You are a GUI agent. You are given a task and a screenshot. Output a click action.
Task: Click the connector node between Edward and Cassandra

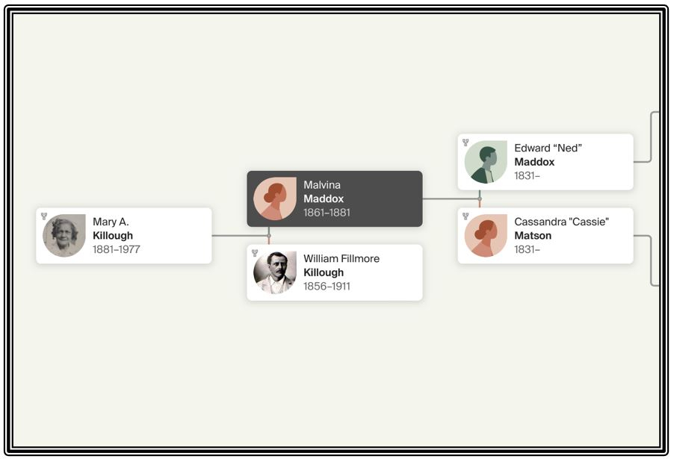click(x=480, y=199)
